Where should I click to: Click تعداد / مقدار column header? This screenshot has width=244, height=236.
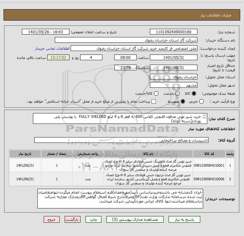tap(56, 154)
